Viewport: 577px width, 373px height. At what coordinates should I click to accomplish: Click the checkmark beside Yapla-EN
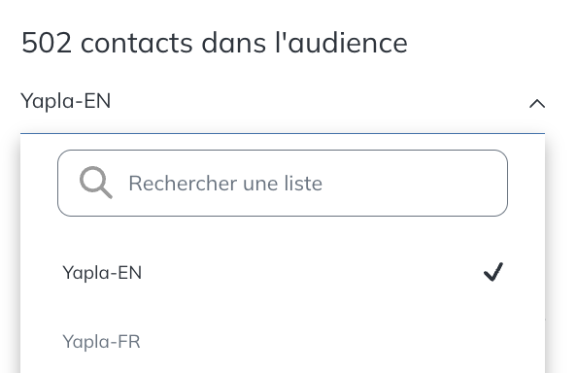(x=493, y=272)
